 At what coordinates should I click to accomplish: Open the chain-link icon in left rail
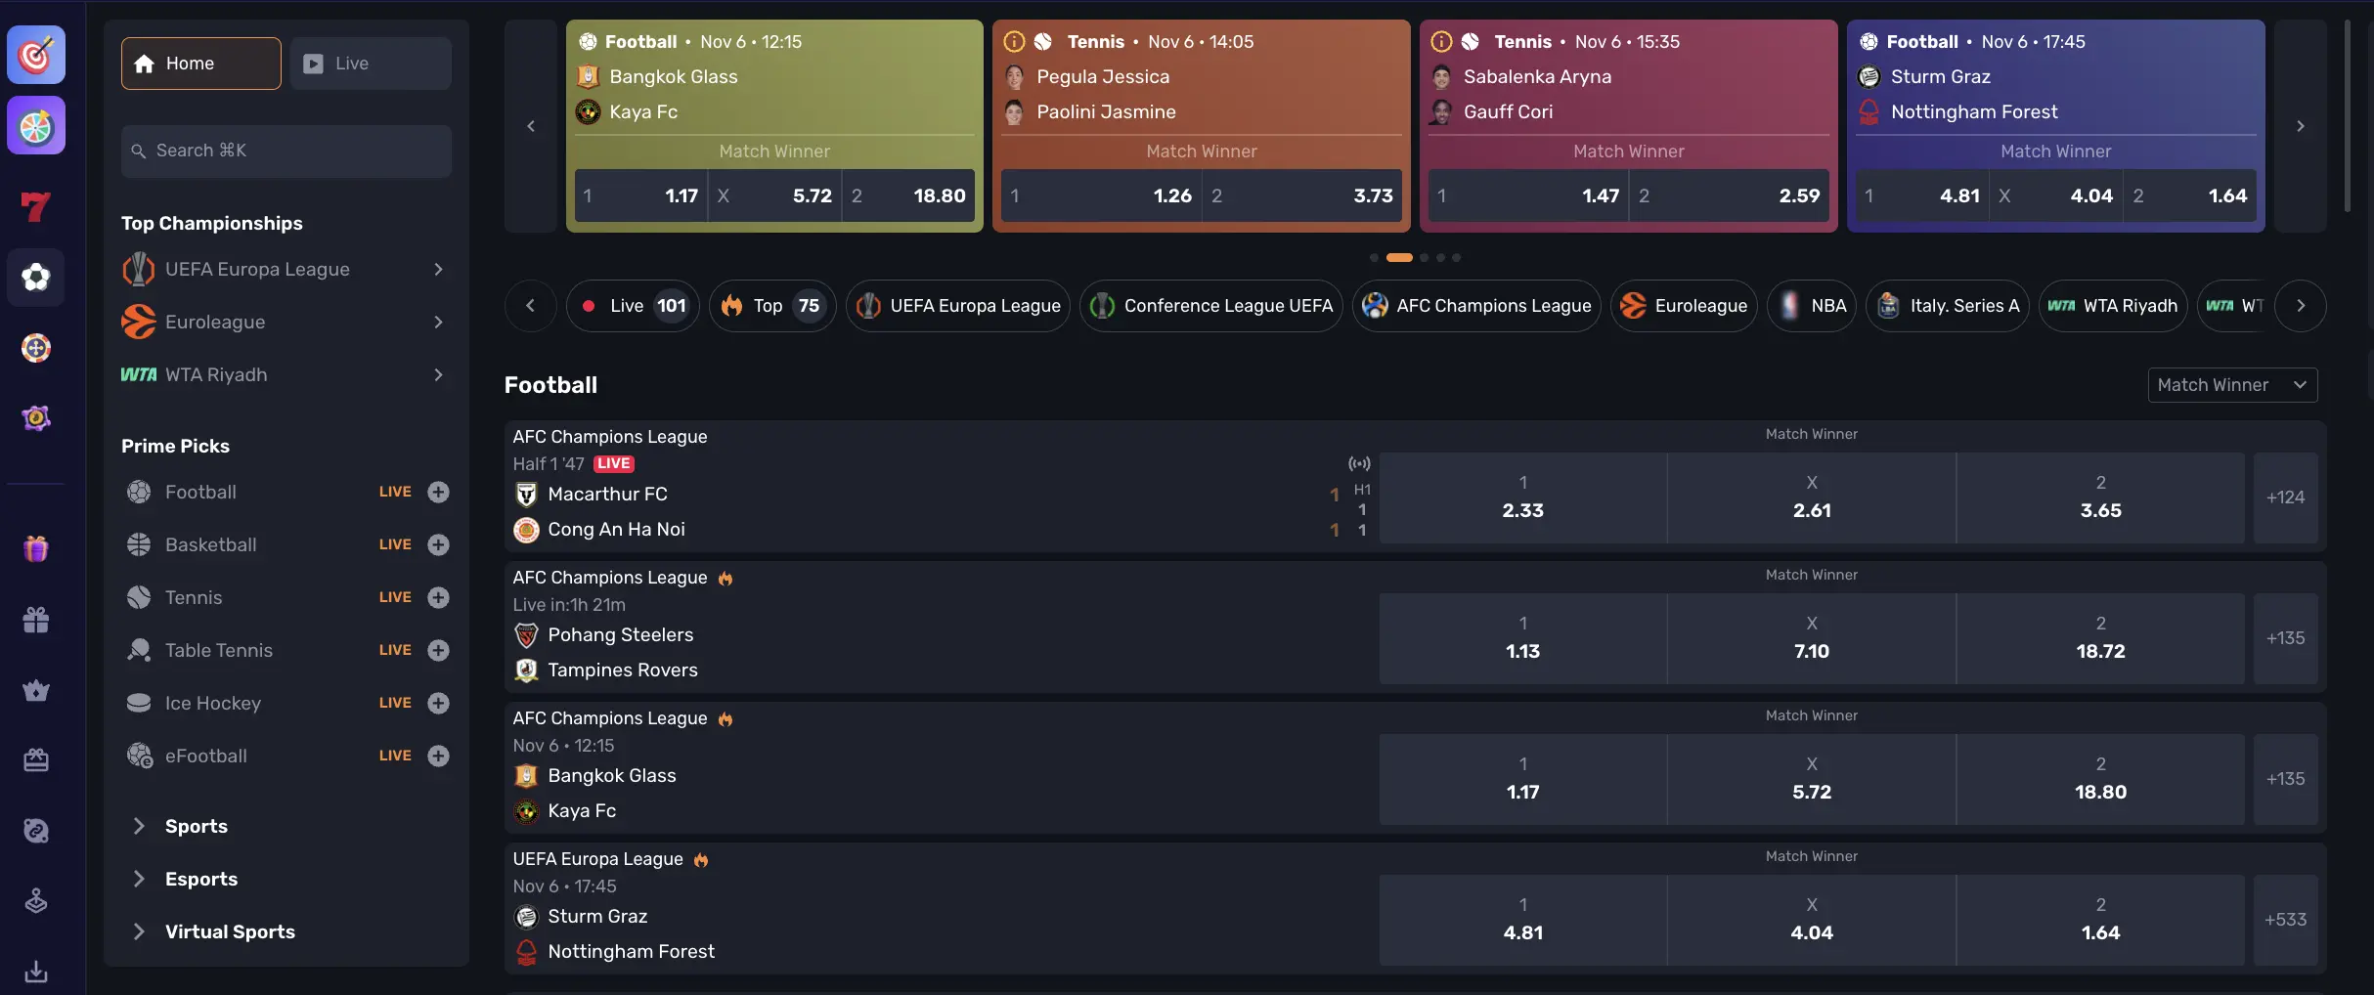click(x=36, y=831)
